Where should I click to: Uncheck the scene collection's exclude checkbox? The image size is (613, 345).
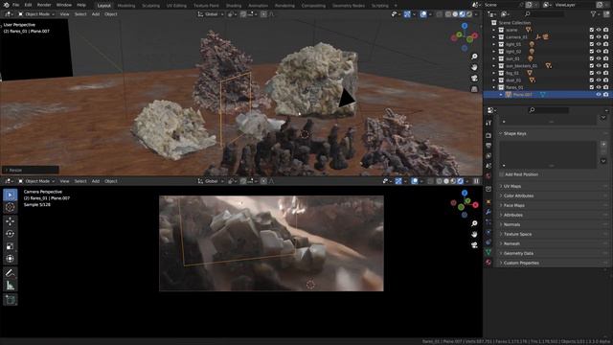(x=592, y=30)
